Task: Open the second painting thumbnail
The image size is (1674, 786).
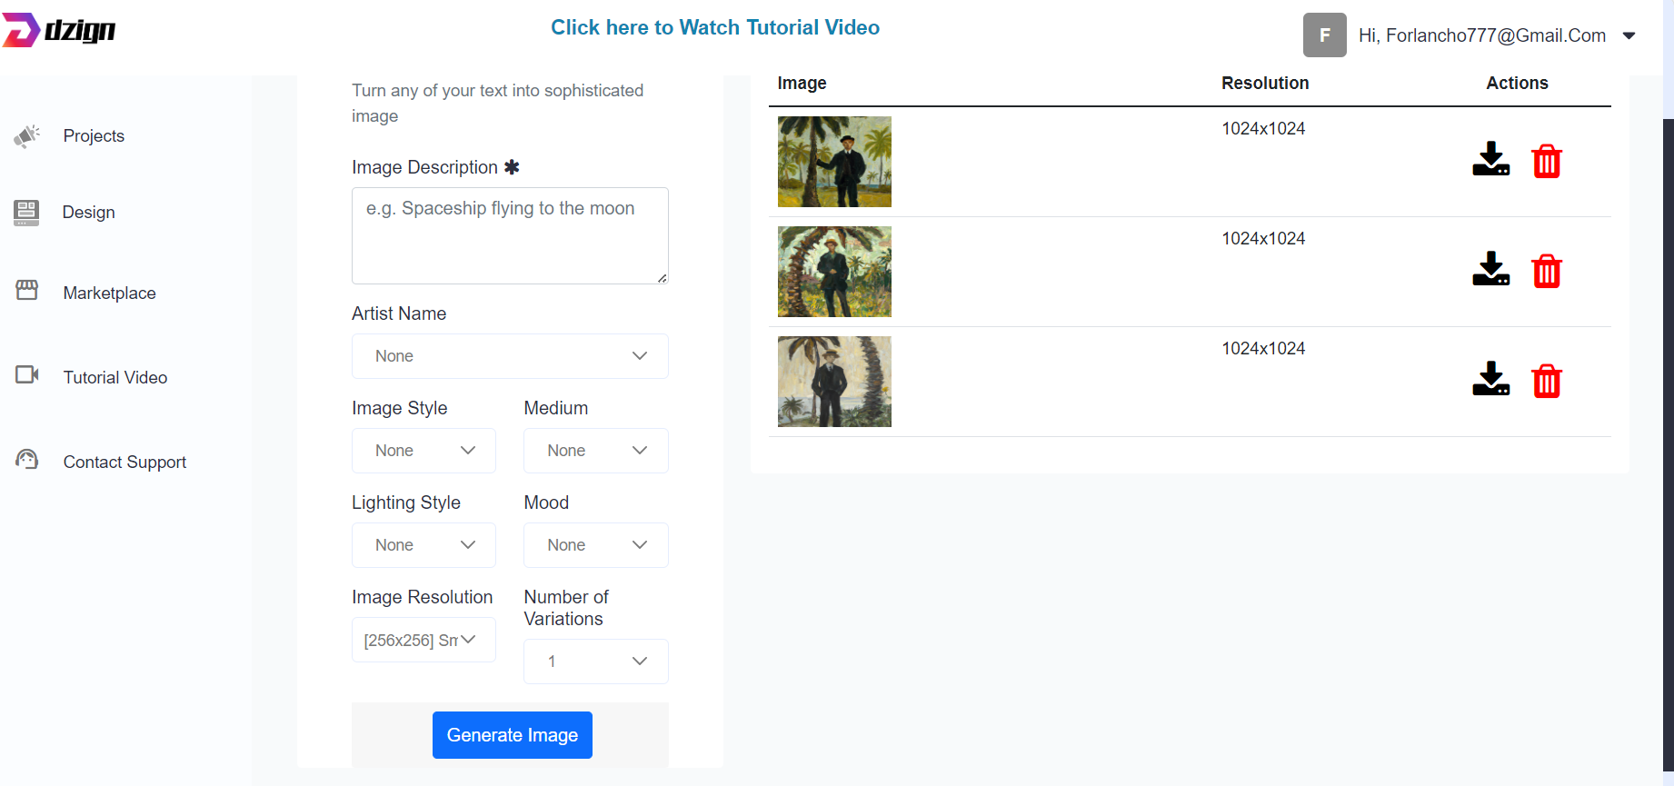Action: pyautogui.click(x=834, y=272)
